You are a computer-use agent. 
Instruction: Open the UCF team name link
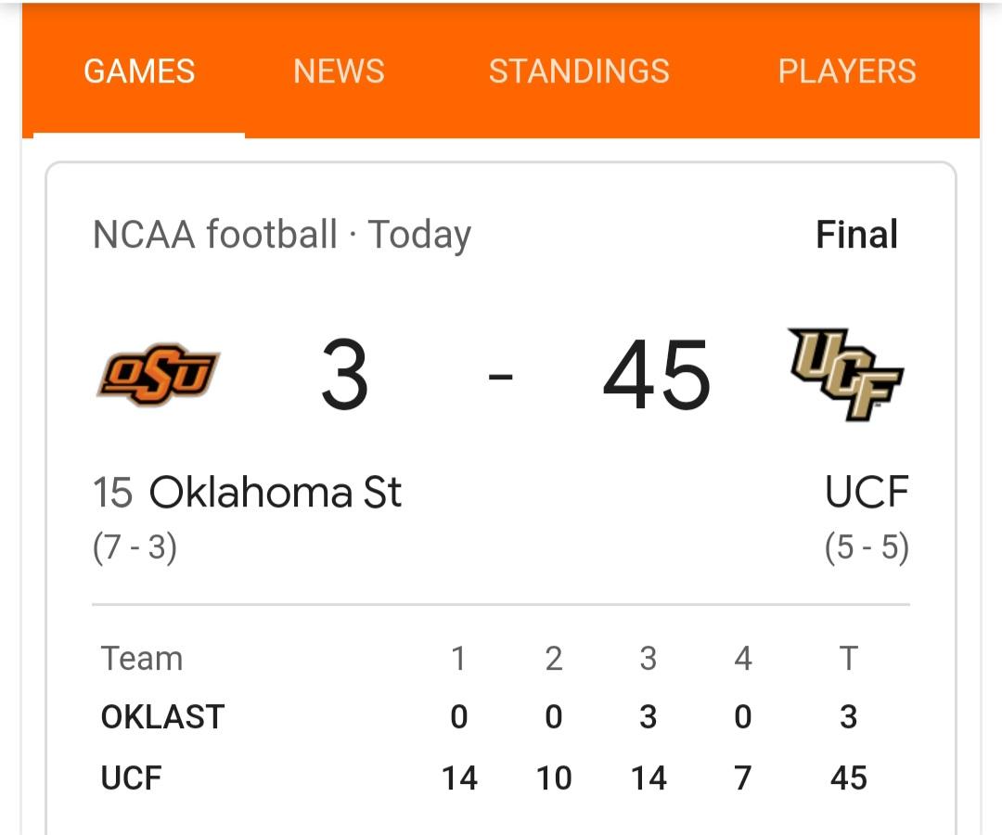867,492
